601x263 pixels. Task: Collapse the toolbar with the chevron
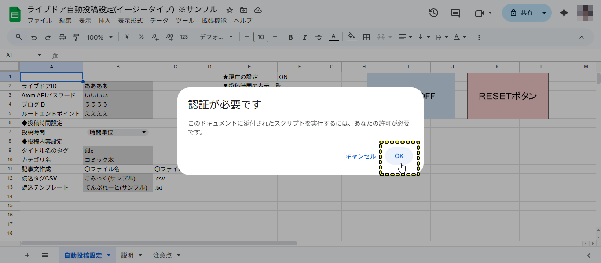tap(581, 37)
